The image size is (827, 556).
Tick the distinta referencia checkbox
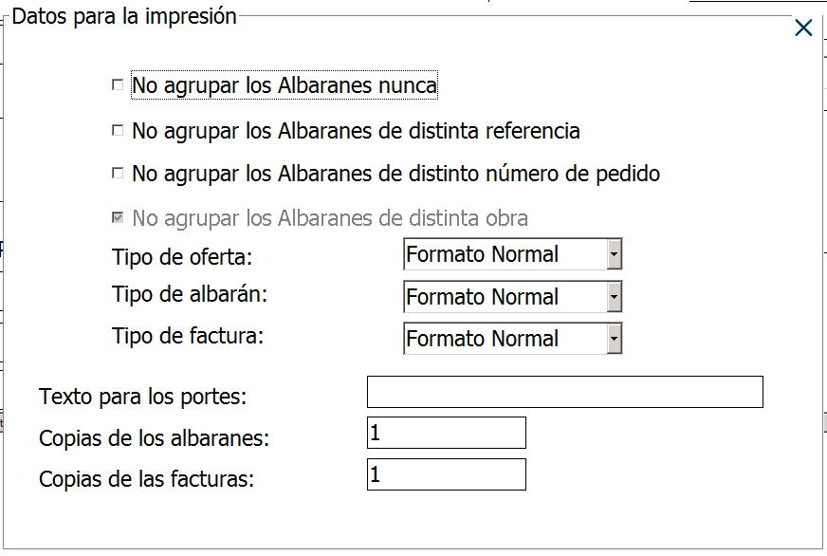118,130
